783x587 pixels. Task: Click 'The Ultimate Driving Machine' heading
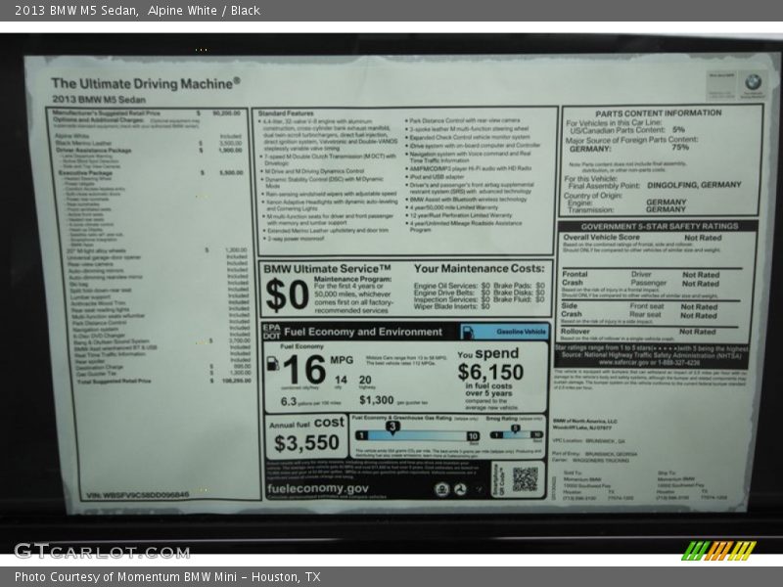coord(145,83)
